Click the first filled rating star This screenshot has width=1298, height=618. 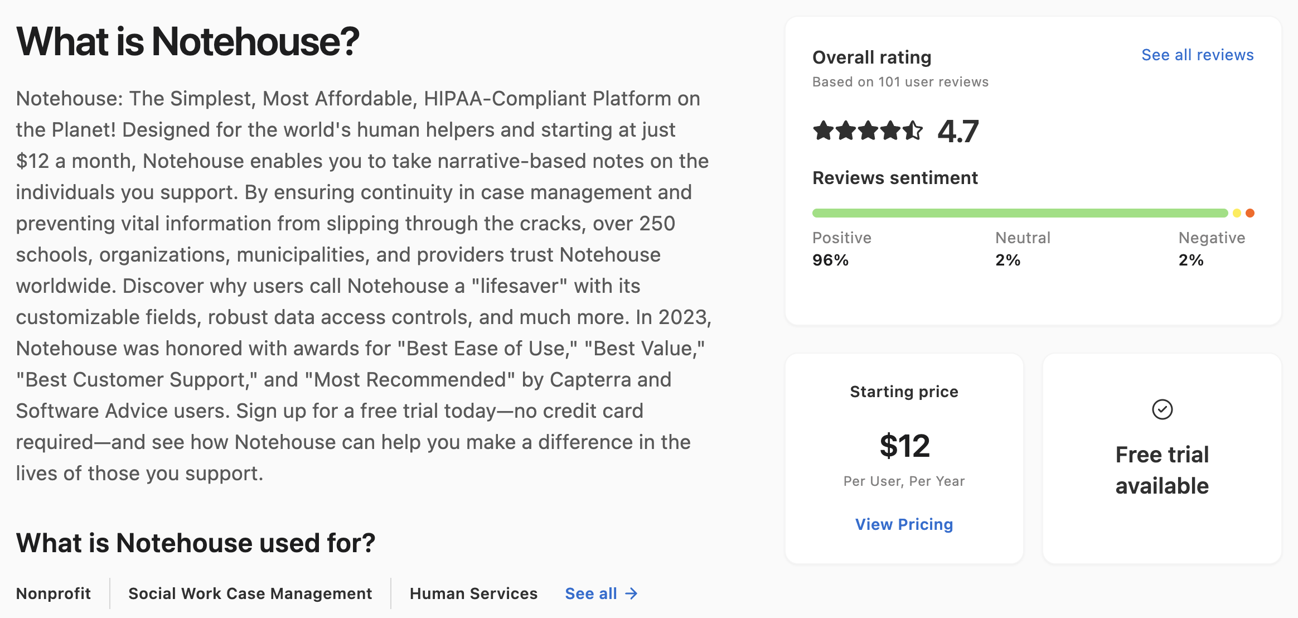[x=824, y=131]
